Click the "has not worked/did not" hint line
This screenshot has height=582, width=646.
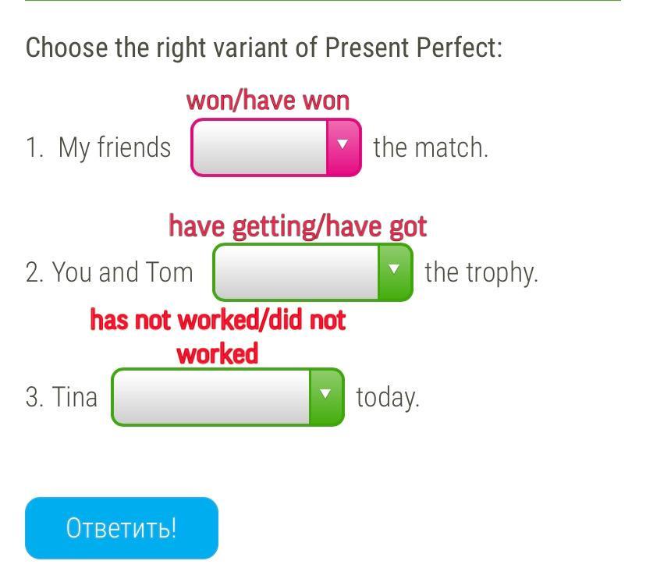218,320
